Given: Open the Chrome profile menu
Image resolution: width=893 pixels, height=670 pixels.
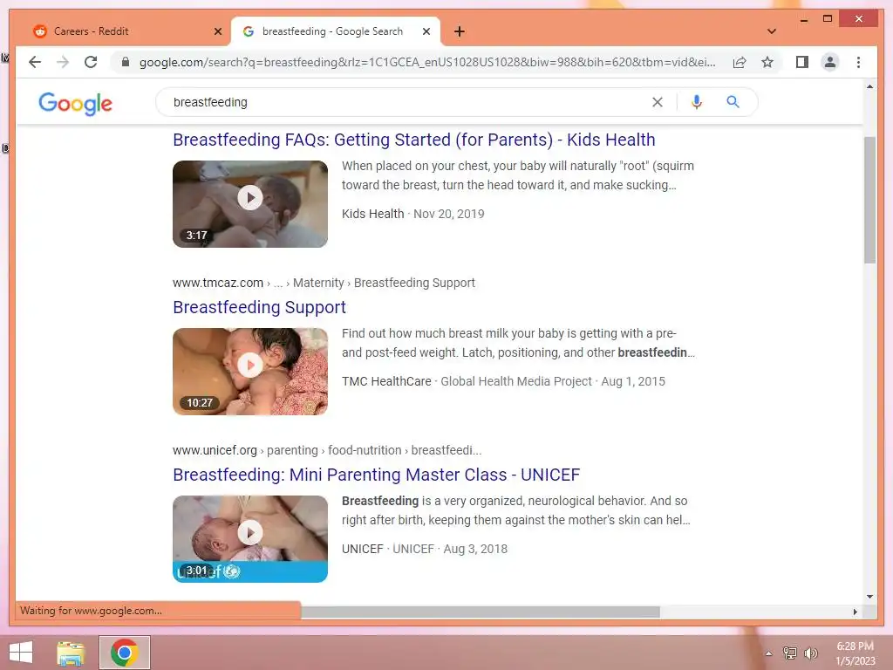Looking at the screenshot, I should (830, 62).
